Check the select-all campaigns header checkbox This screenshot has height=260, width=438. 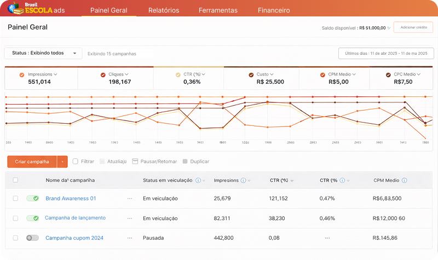click(x=15, y=180)
